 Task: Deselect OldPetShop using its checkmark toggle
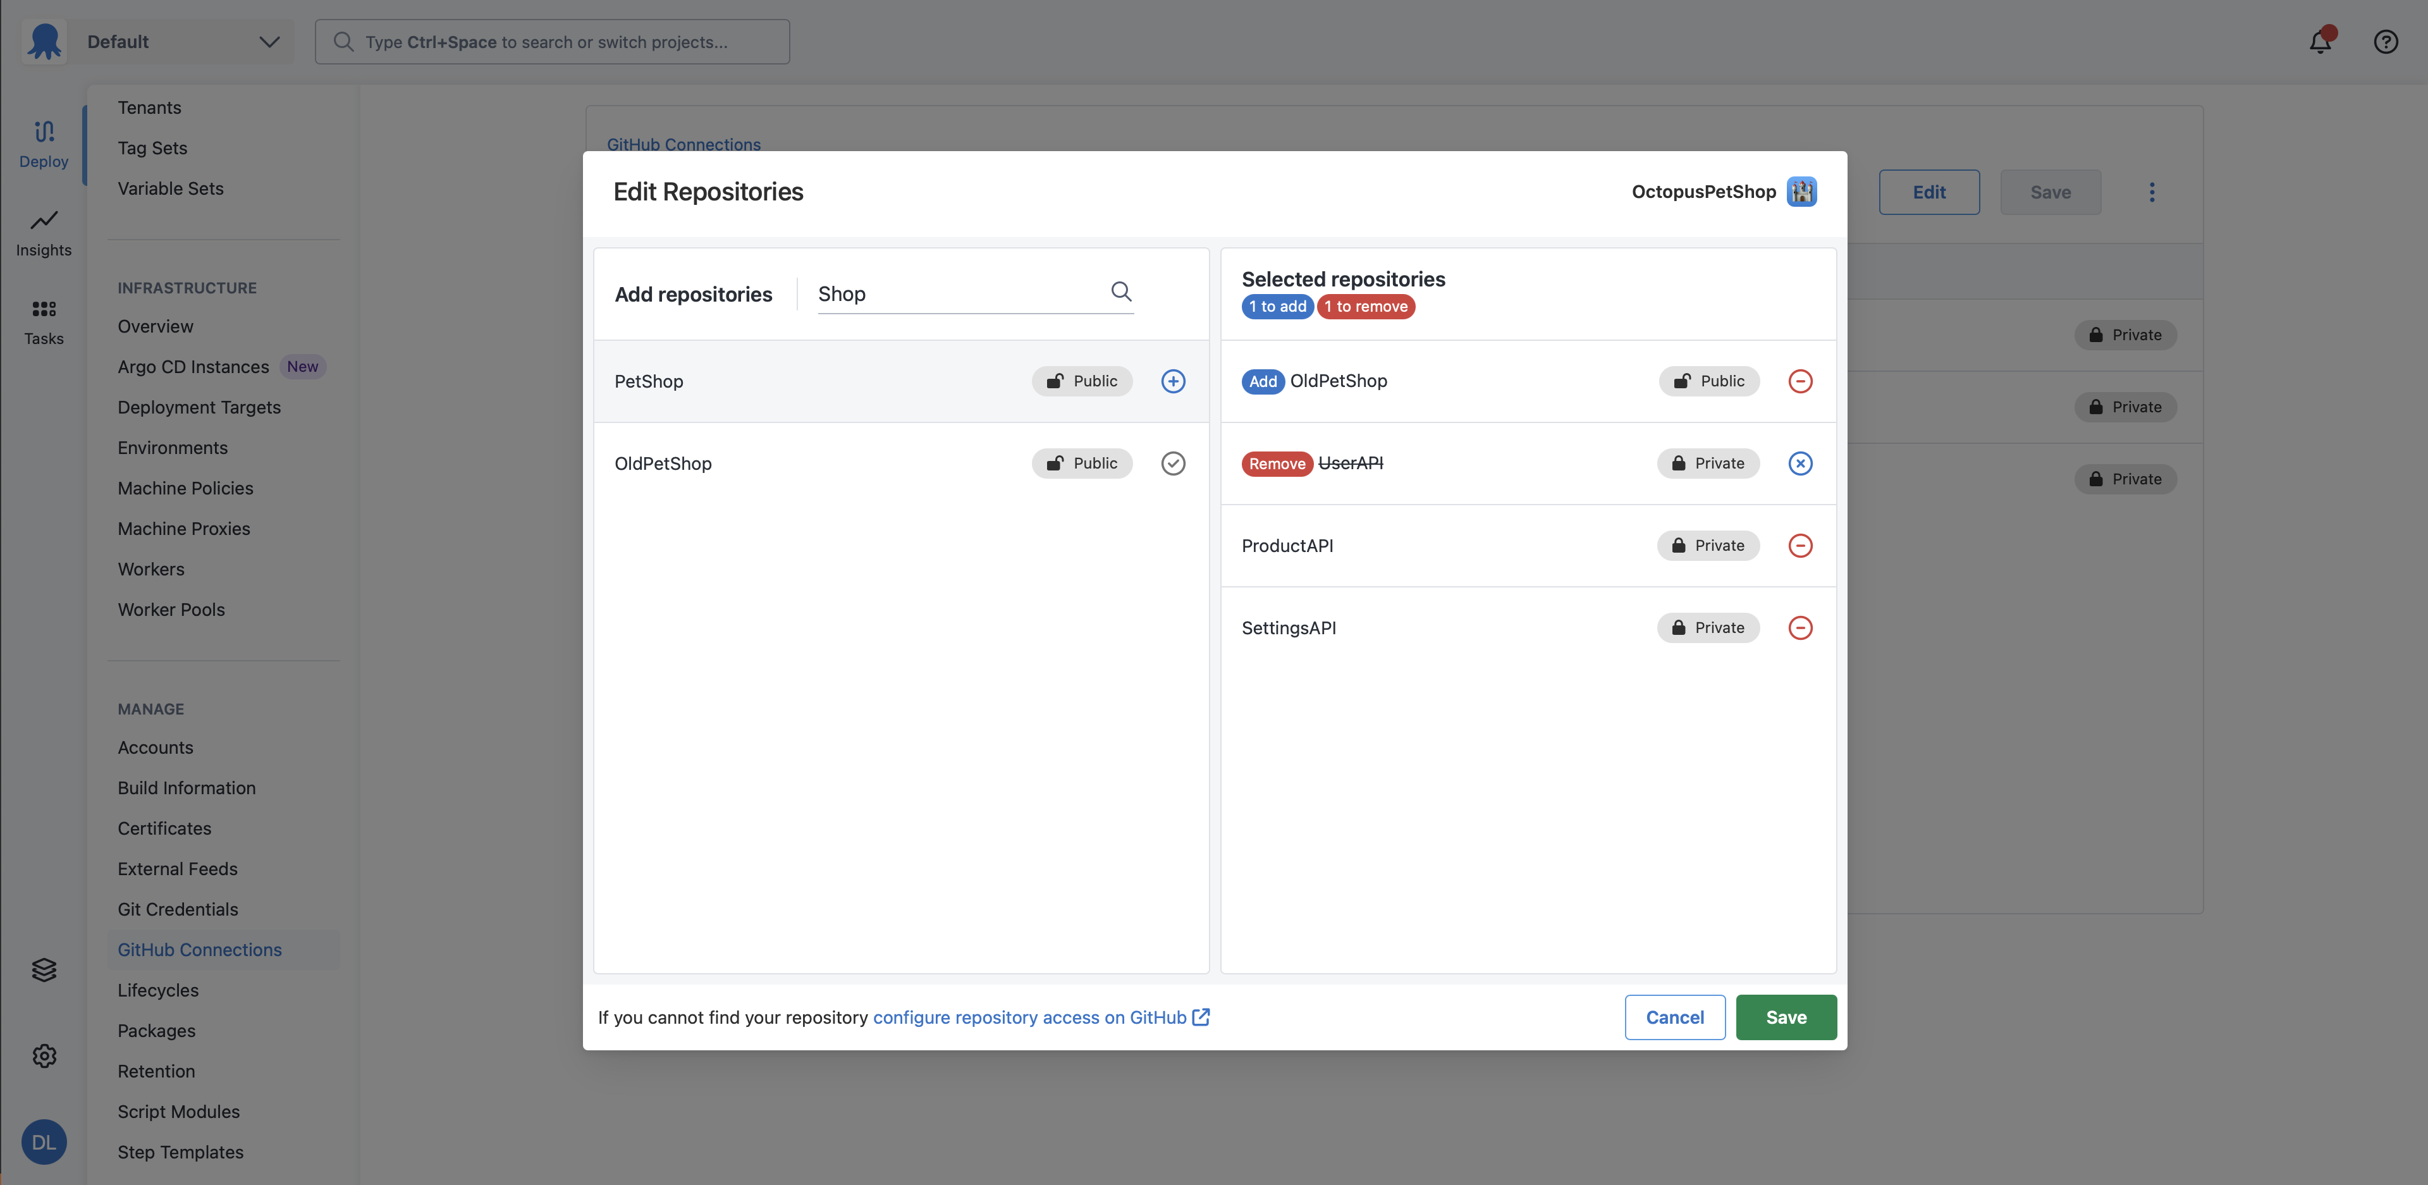1172,463
